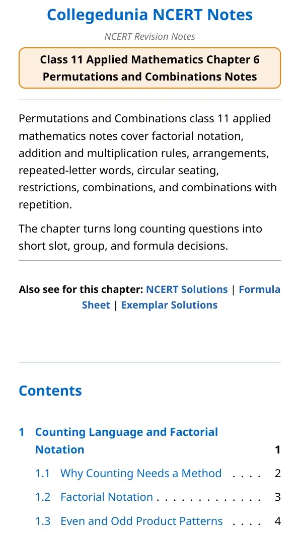Click the 1.1 section number in Contents

pyautogui.click(x=43, y=473)
